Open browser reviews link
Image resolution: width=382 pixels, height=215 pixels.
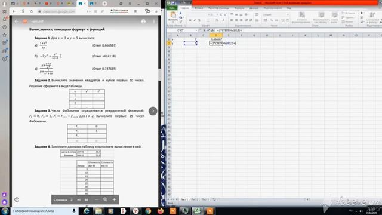pos(119,11)
